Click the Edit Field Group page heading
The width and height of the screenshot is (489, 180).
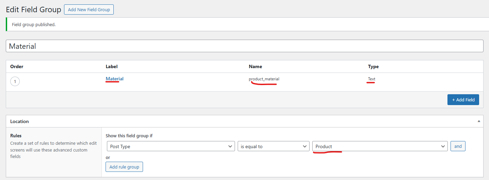(33, 9)
